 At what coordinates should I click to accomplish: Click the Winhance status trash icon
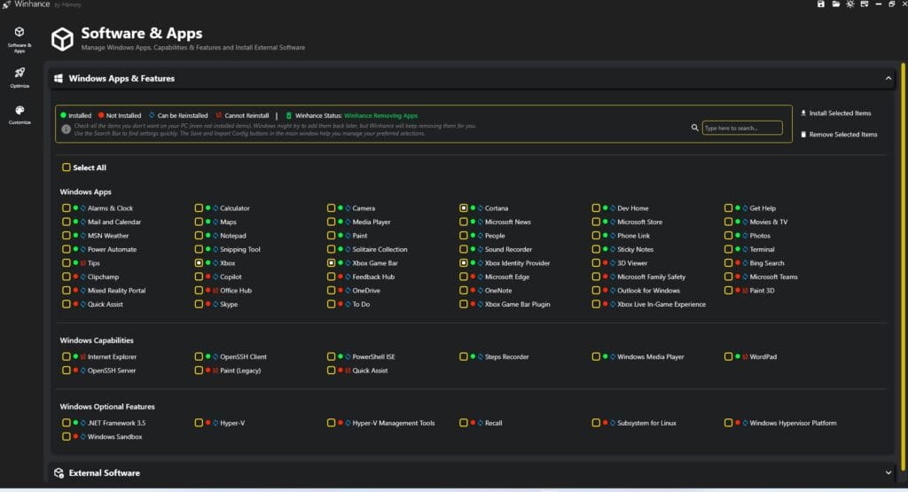pyautogui.click(x=288, y=115)
